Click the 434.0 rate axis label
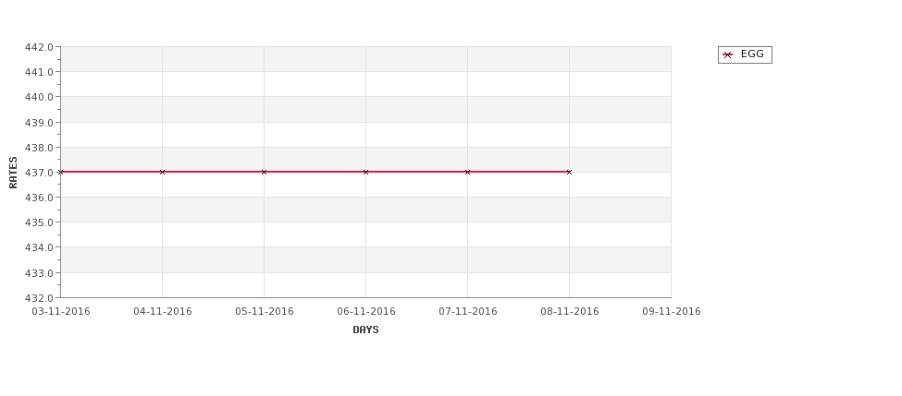This screenshot has width=902, height=396. pyautogui.click(x=41, y=247)
